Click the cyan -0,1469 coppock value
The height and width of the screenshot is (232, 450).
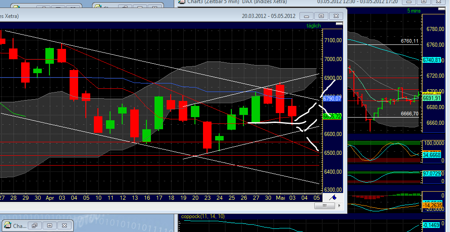(431, 225)
